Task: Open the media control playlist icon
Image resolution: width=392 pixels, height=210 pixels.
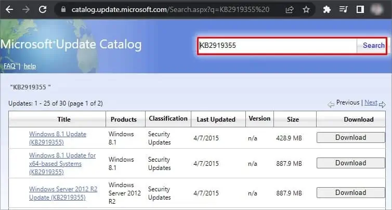Action: (x=344, y=9)
